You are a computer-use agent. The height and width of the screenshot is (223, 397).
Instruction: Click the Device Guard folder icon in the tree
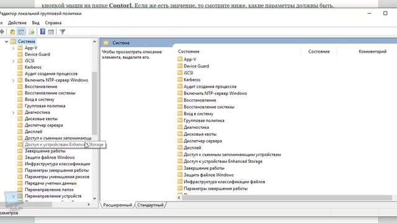click(20, 54)
